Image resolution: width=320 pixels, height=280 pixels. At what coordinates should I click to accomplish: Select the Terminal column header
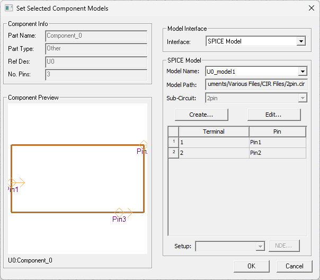coord(214,132)
